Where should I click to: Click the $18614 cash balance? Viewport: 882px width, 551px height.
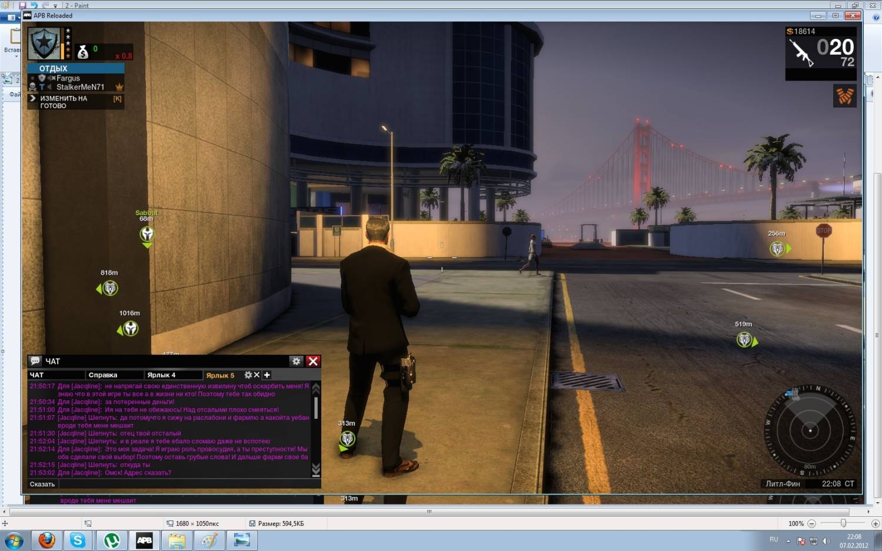(801, 31)
